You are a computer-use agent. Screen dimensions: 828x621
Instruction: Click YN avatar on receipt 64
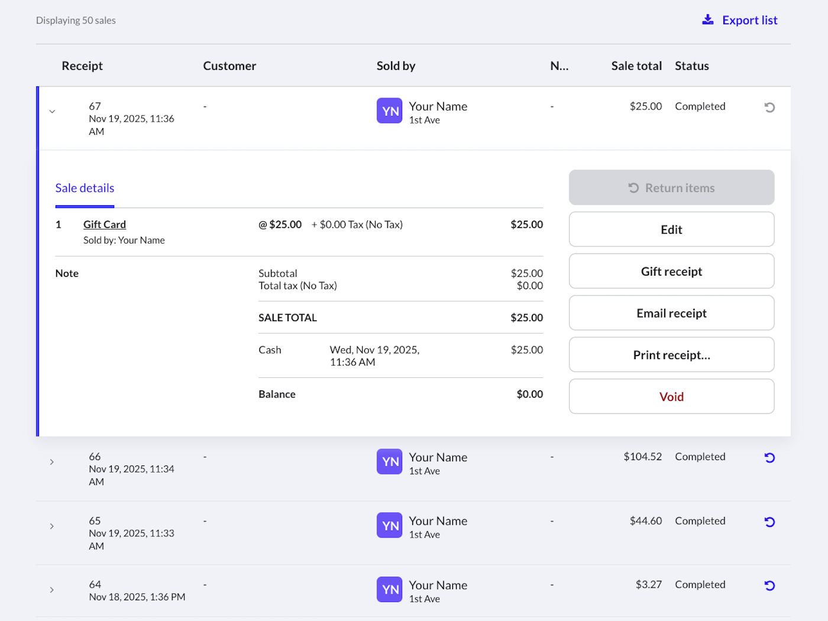(389, 590)
